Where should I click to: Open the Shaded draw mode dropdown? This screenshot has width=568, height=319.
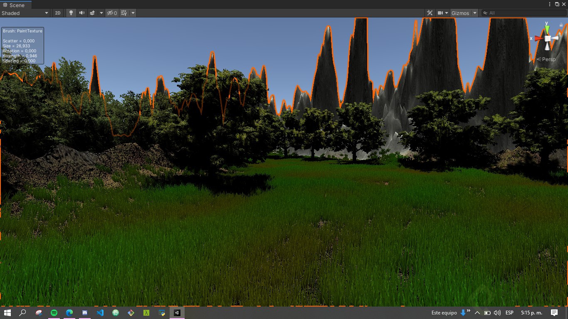pos(25,13)
